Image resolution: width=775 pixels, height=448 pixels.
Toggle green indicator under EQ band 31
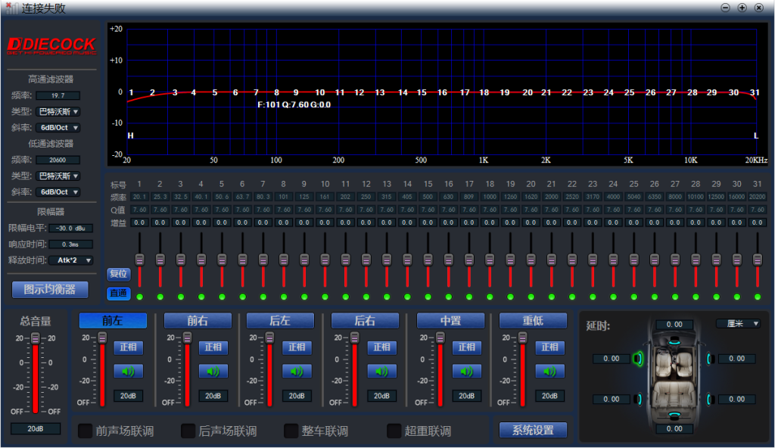point(757,297)
